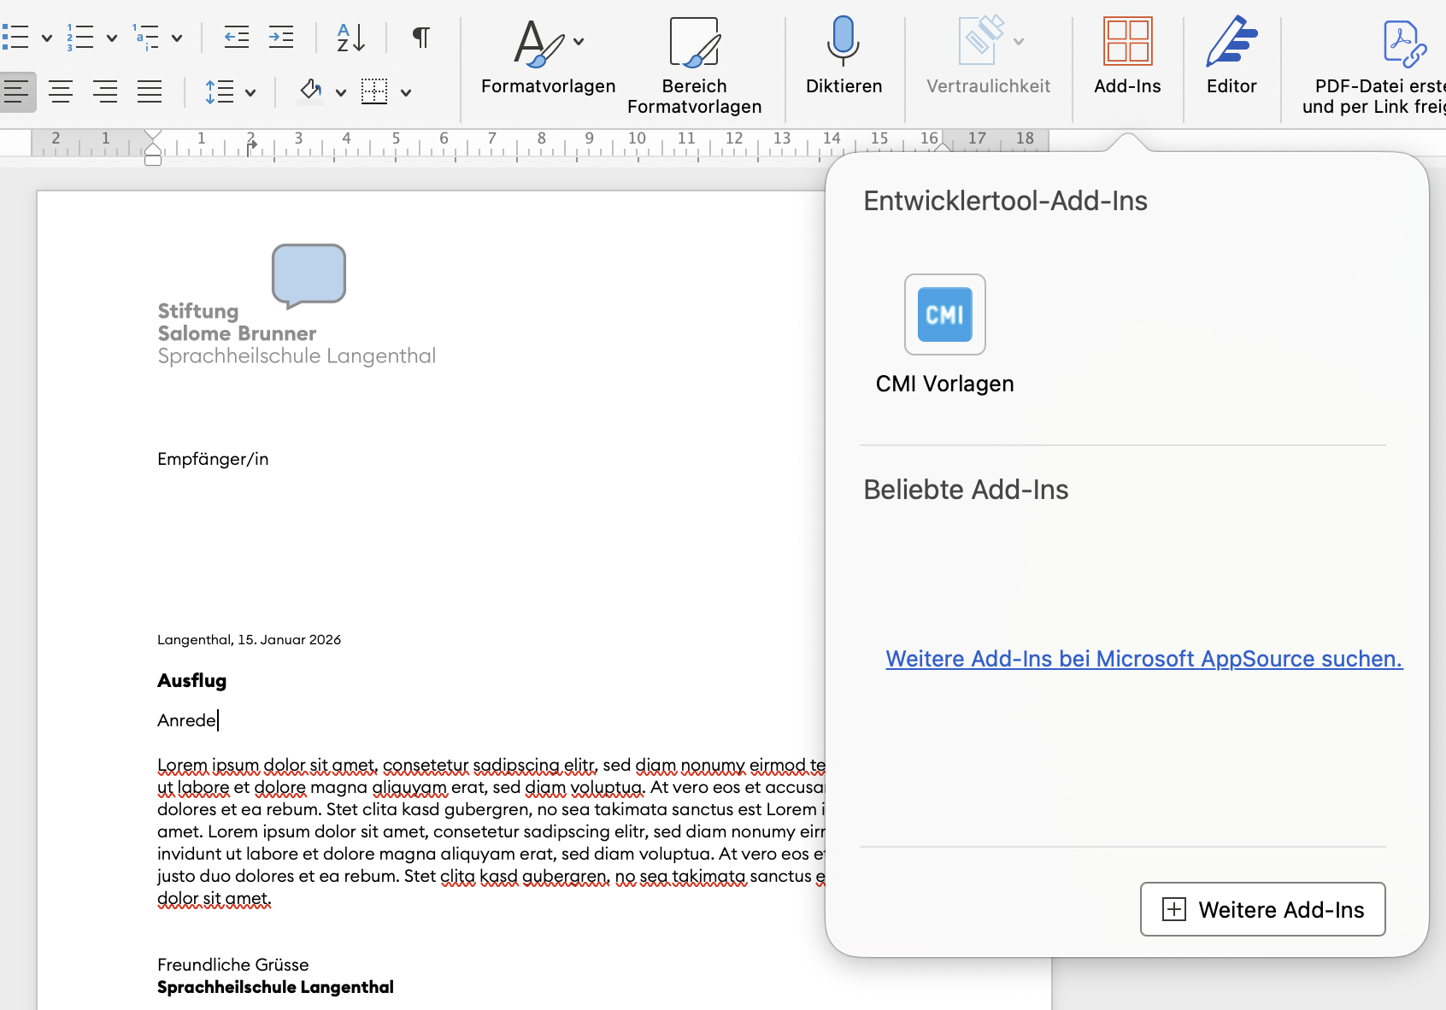The height and width of the screenshot is (1010, 1446).
Task: Expand the bullet list style dropdown
Action: coord(47,38)
